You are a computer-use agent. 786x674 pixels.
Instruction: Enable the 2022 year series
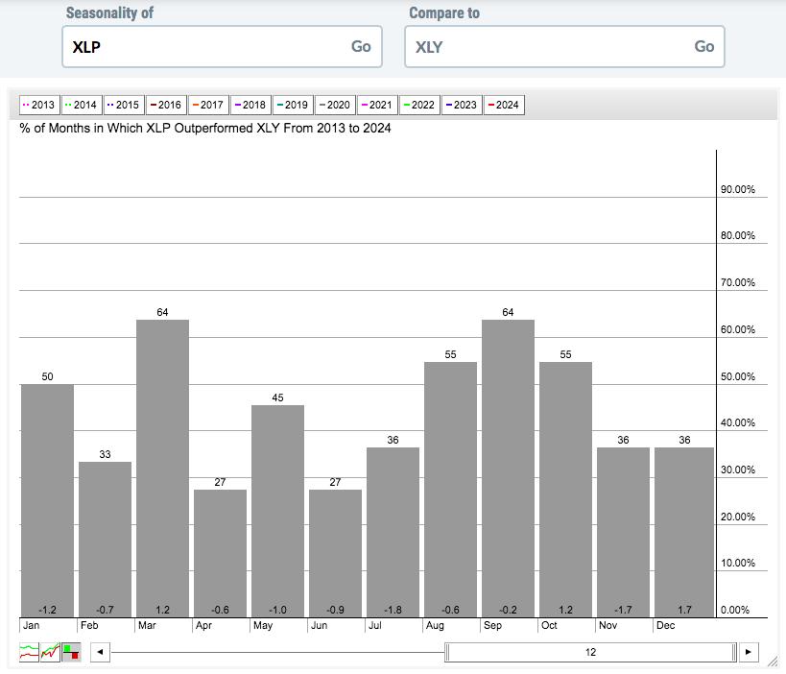click(x=419, y=105)
